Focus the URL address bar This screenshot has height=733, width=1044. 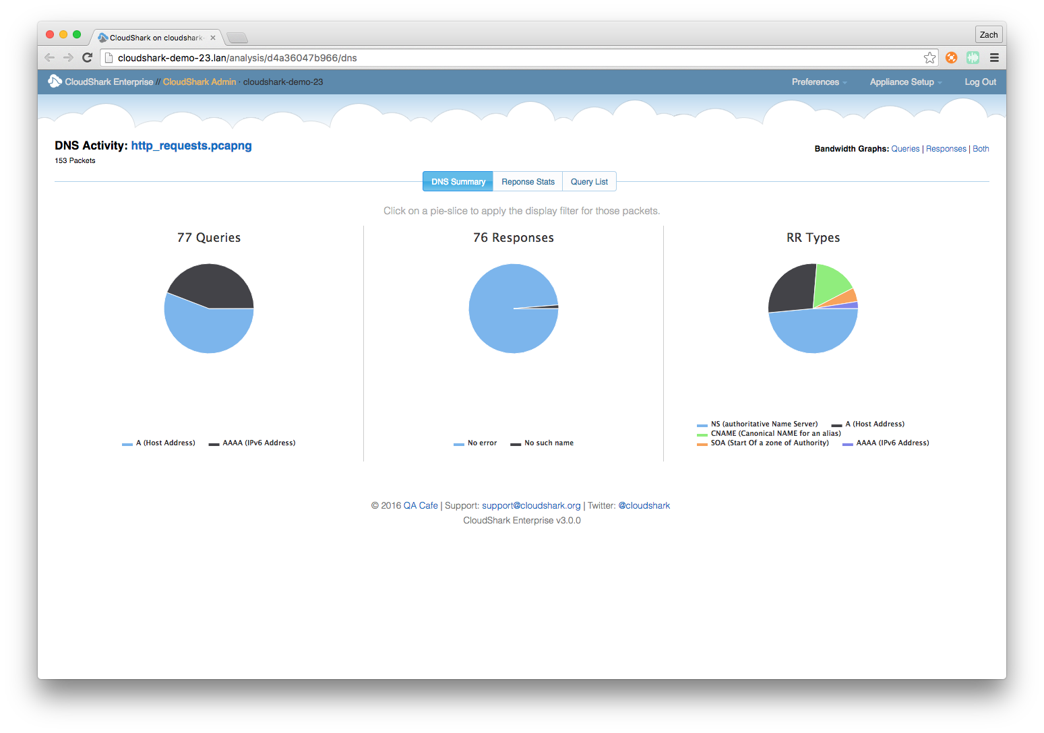click(x=519, y=57)
